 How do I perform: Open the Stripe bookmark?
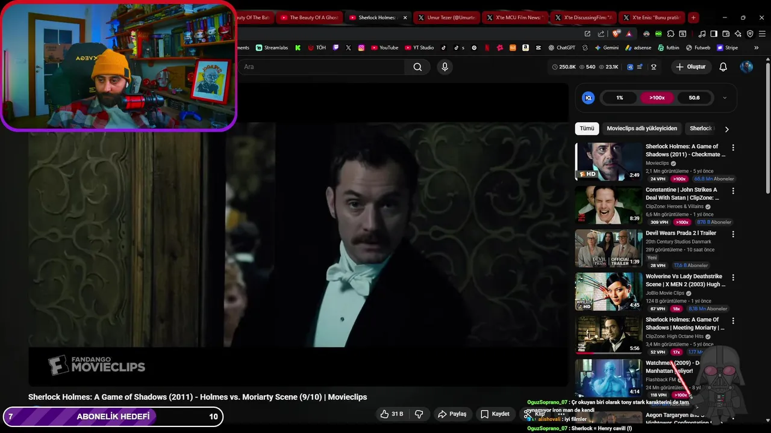point(727,48)
